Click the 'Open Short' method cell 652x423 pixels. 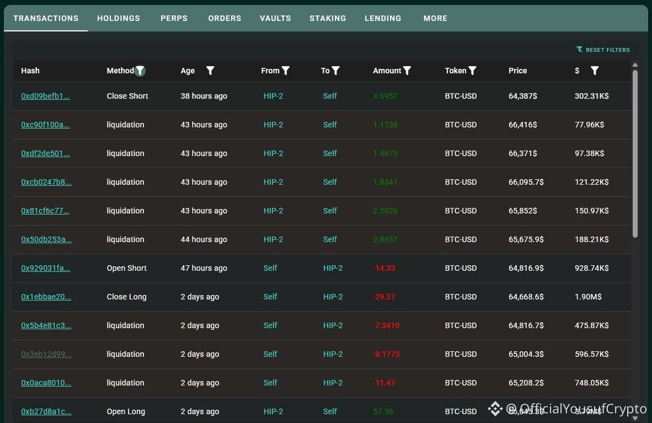127,268
